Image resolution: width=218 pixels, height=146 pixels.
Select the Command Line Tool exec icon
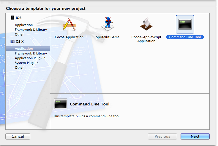click(185, 24)
